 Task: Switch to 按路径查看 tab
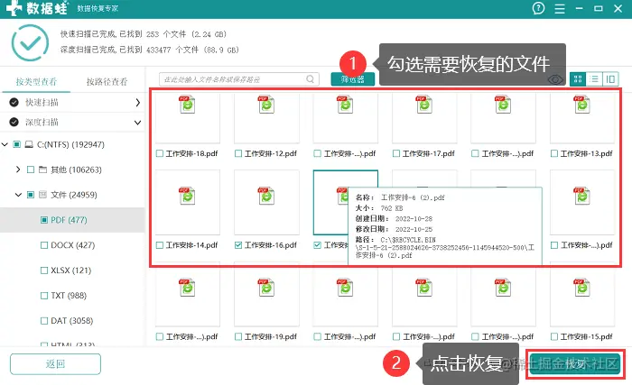point(107,82)
